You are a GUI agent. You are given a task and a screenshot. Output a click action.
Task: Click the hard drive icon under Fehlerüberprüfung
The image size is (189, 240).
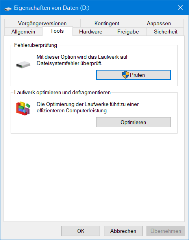23,65
